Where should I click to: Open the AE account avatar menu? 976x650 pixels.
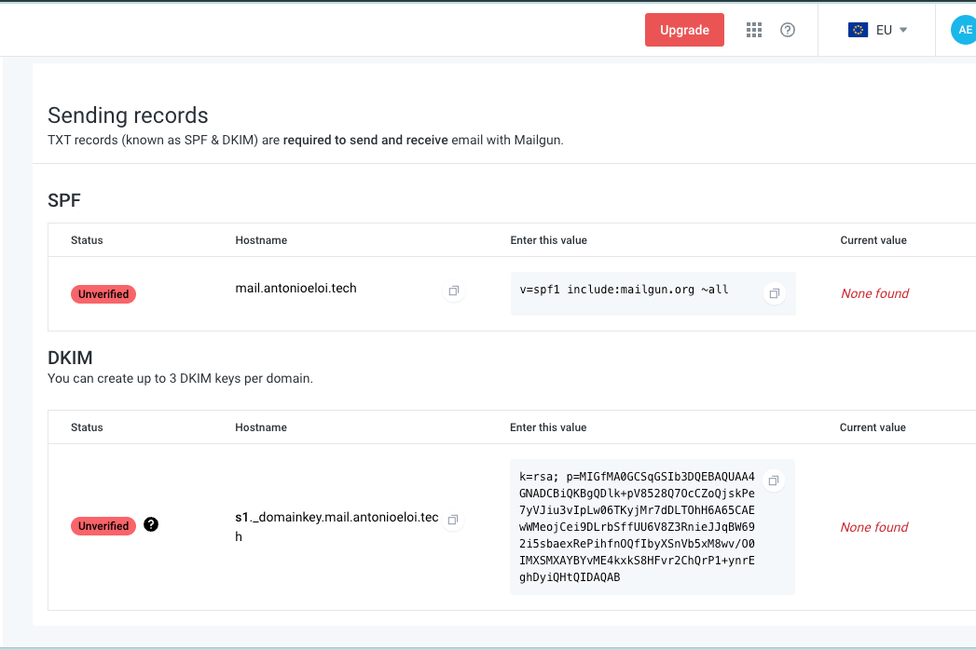pyautogui.click(x=963, y=30)
